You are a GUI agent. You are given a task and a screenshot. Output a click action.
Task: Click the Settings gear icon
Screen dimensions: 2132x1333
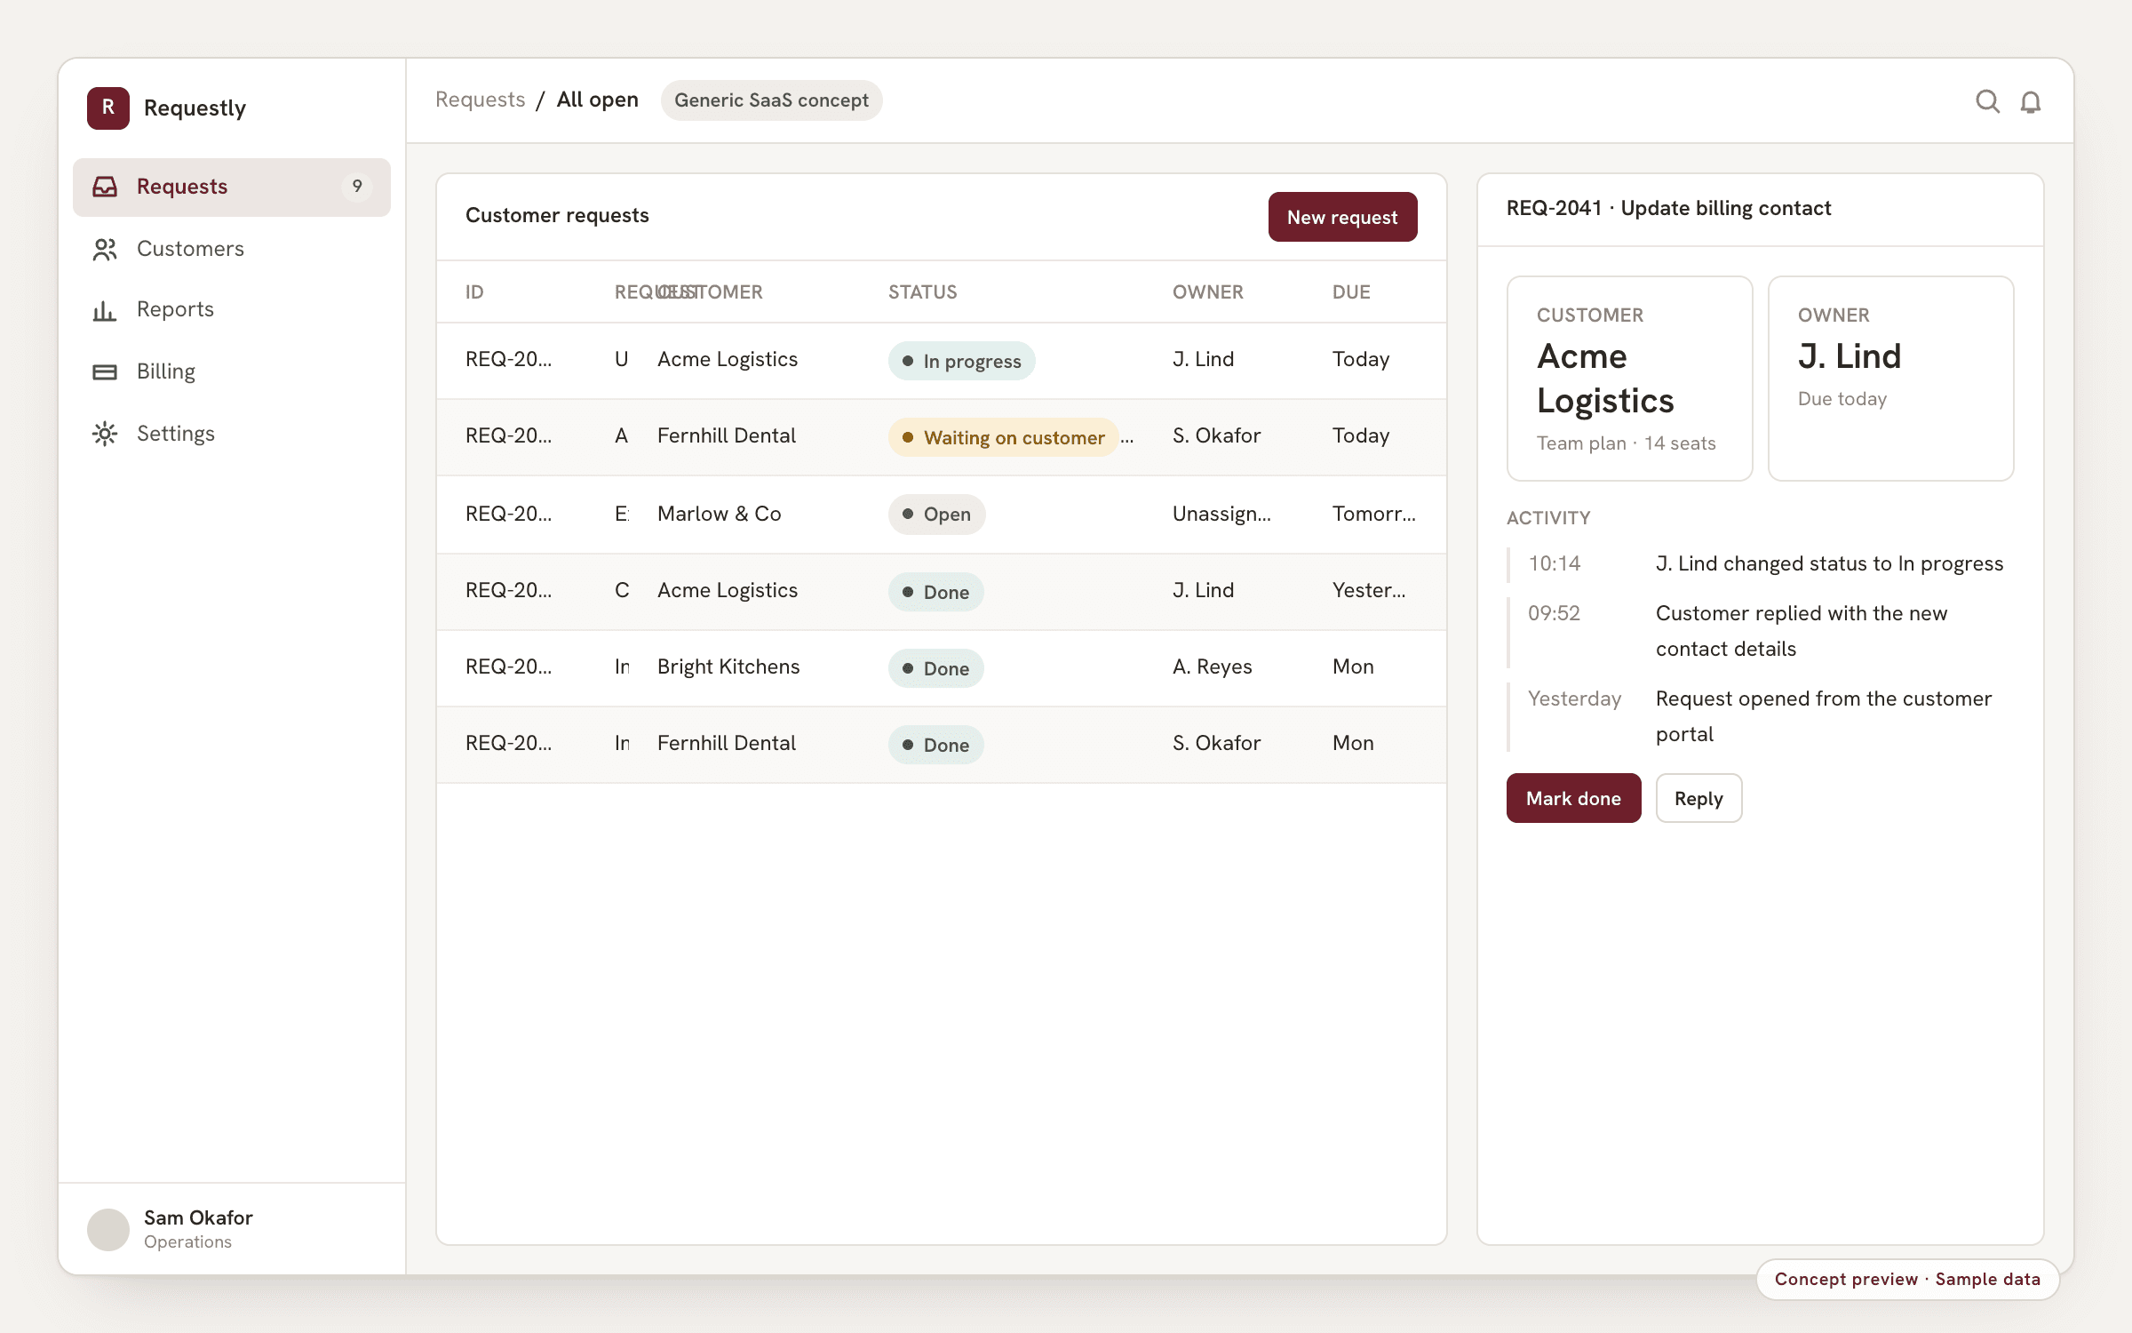tap(105, 434)
